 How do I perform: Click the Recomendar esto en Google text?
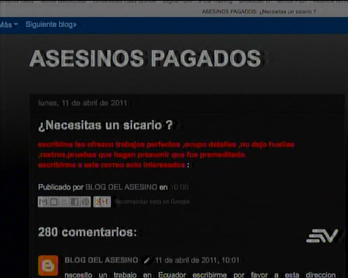152,202
